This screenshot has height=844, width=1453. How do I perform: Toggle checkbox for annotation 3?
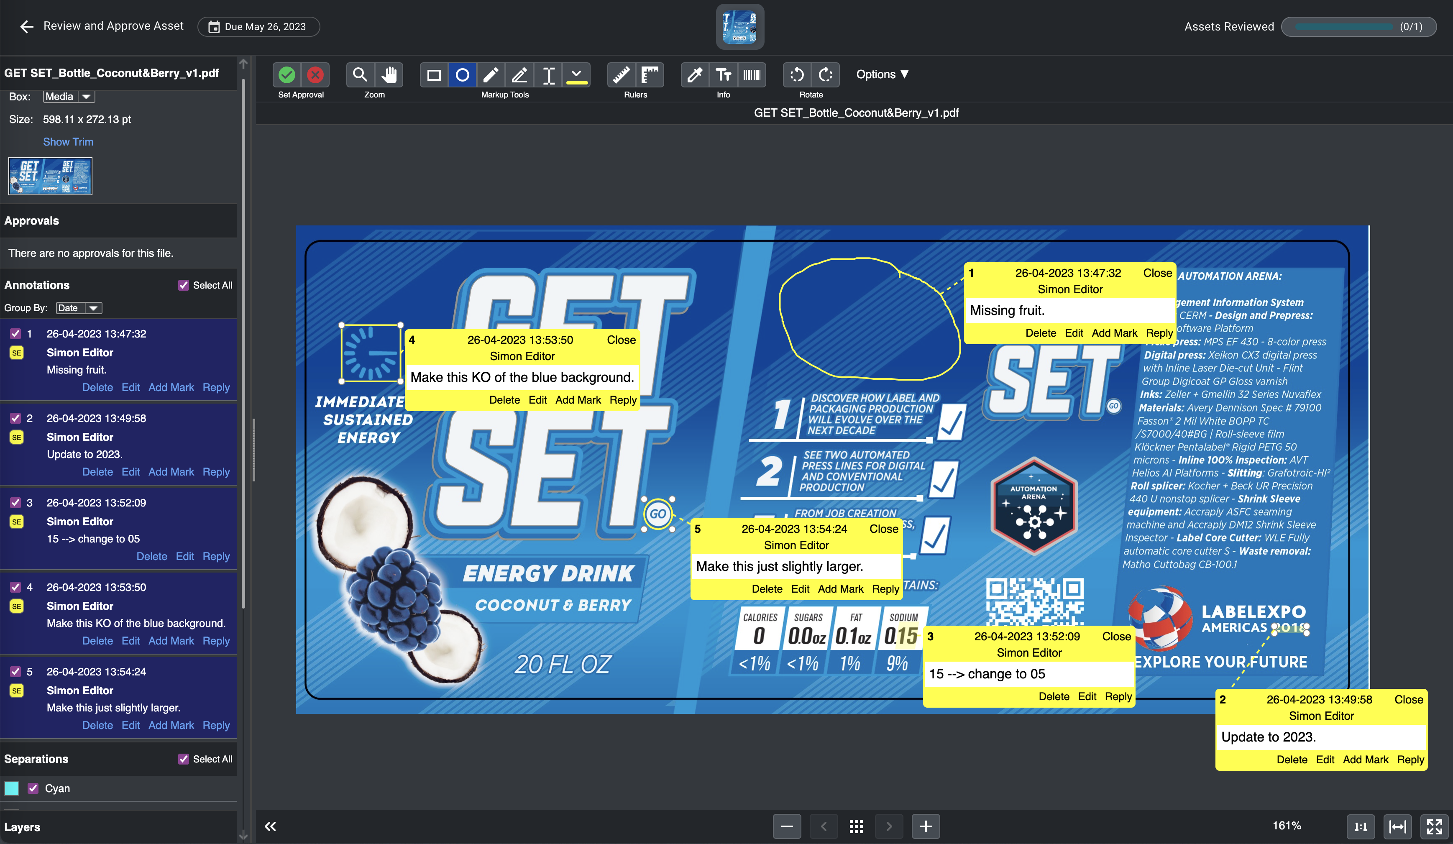(x=15, y=502)
